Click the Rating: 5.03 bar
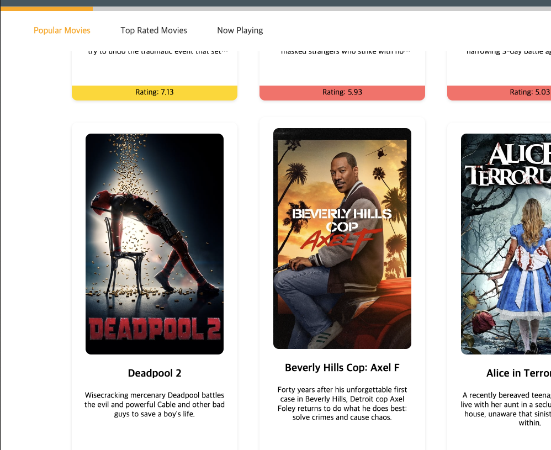Image resolution: width=551 pixels, height=450 pixels. [x=499, y=93]
